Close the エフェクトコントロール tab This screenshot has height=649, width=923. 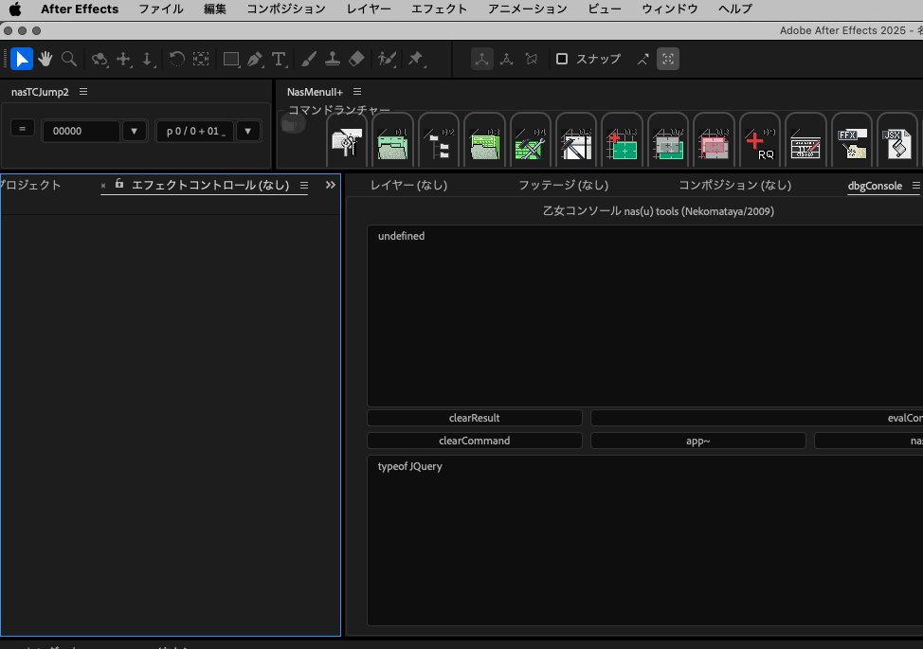pos(103,186)
